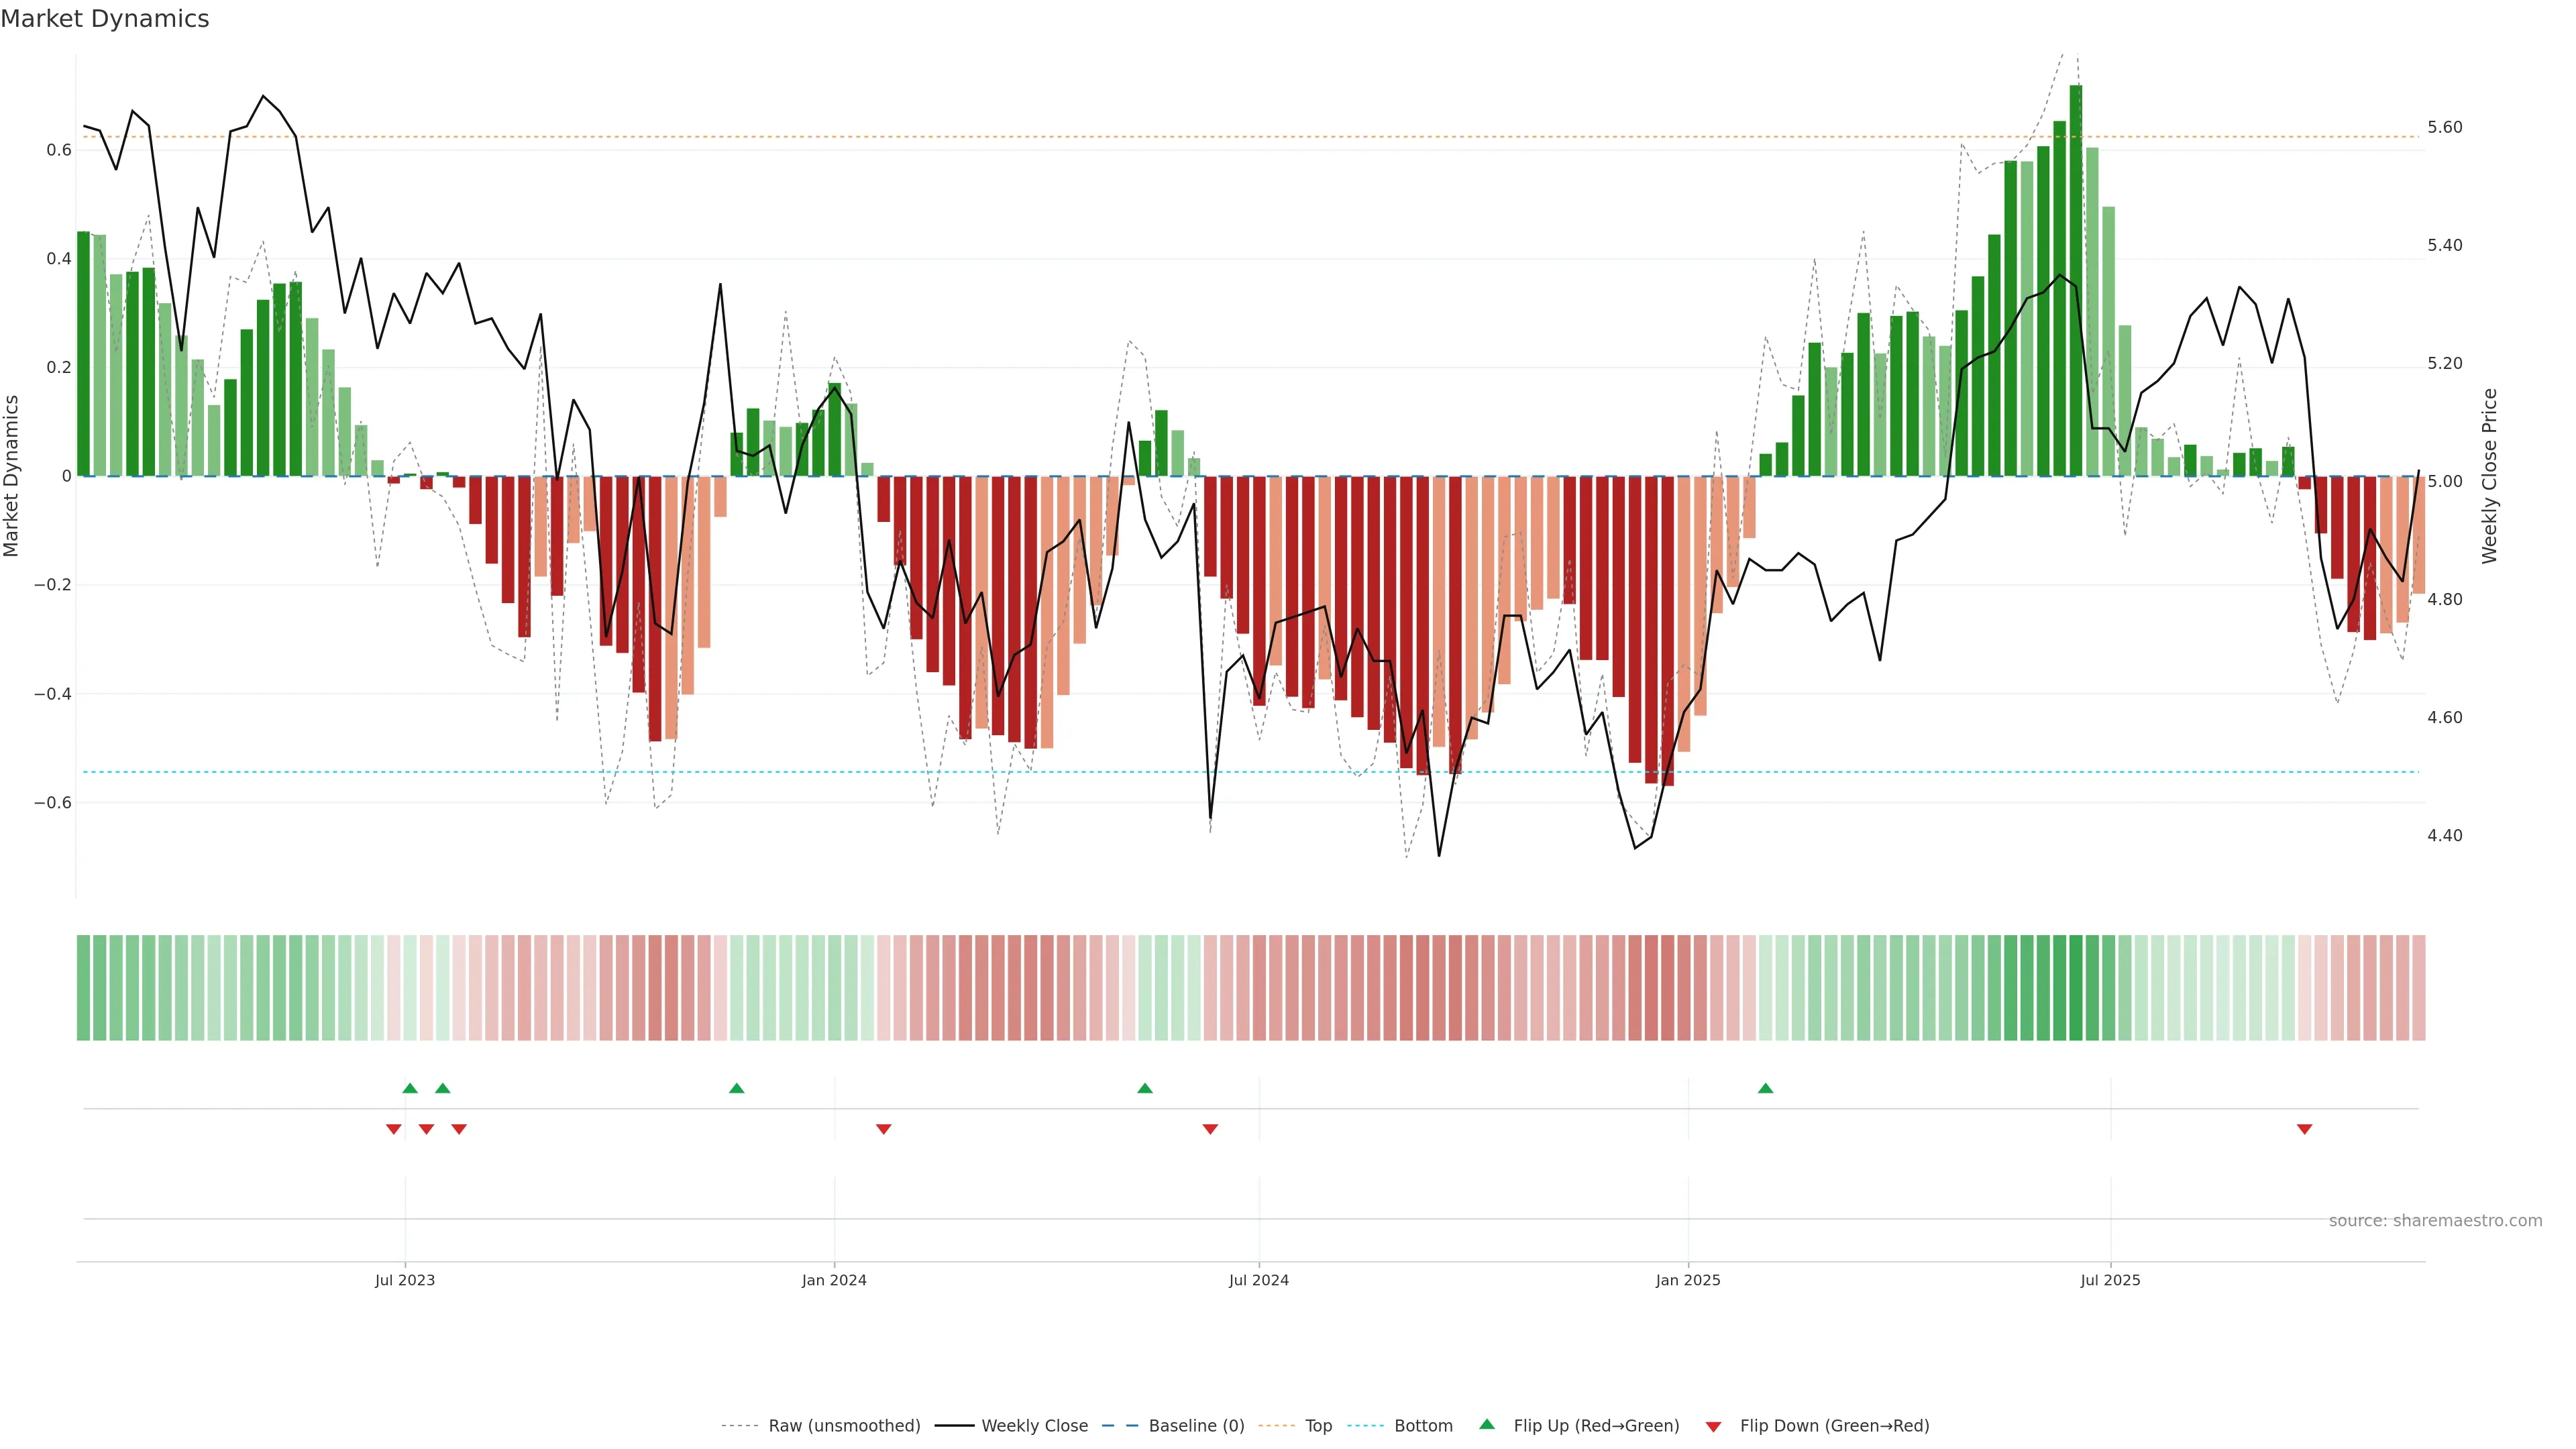Screen dimensions: 2576x1449
Task: Click the Jan 2025 axis label
Action: 1687,1280
